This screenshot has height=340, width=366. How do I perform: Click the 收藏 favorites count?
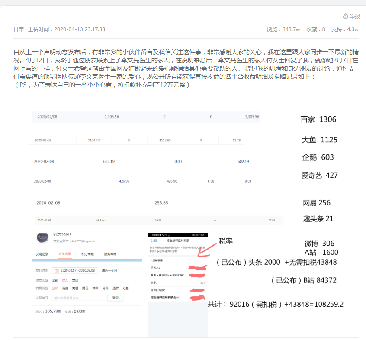[x=315, y=29]
